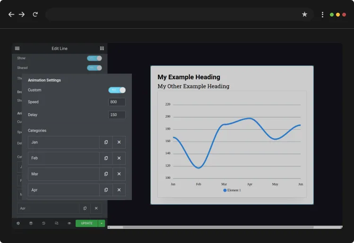Viewport: 354px width, 243px height.
Task: Open the settings gear in the footer
Action: [18, 223]
